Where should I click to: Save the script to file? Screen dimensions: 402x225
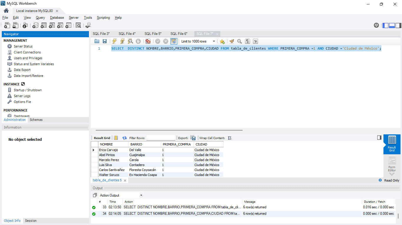pyautogui.click(x=105, y=41)
